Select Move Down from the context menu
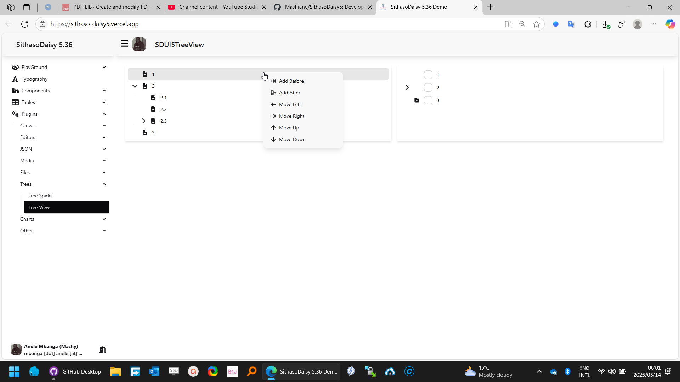The image size is (680, 382). (292, 139)
